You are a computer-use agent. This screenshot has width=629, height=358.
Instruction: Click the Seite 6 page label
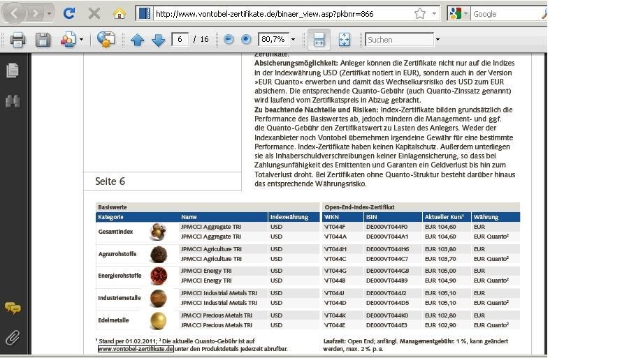point(110,181)
